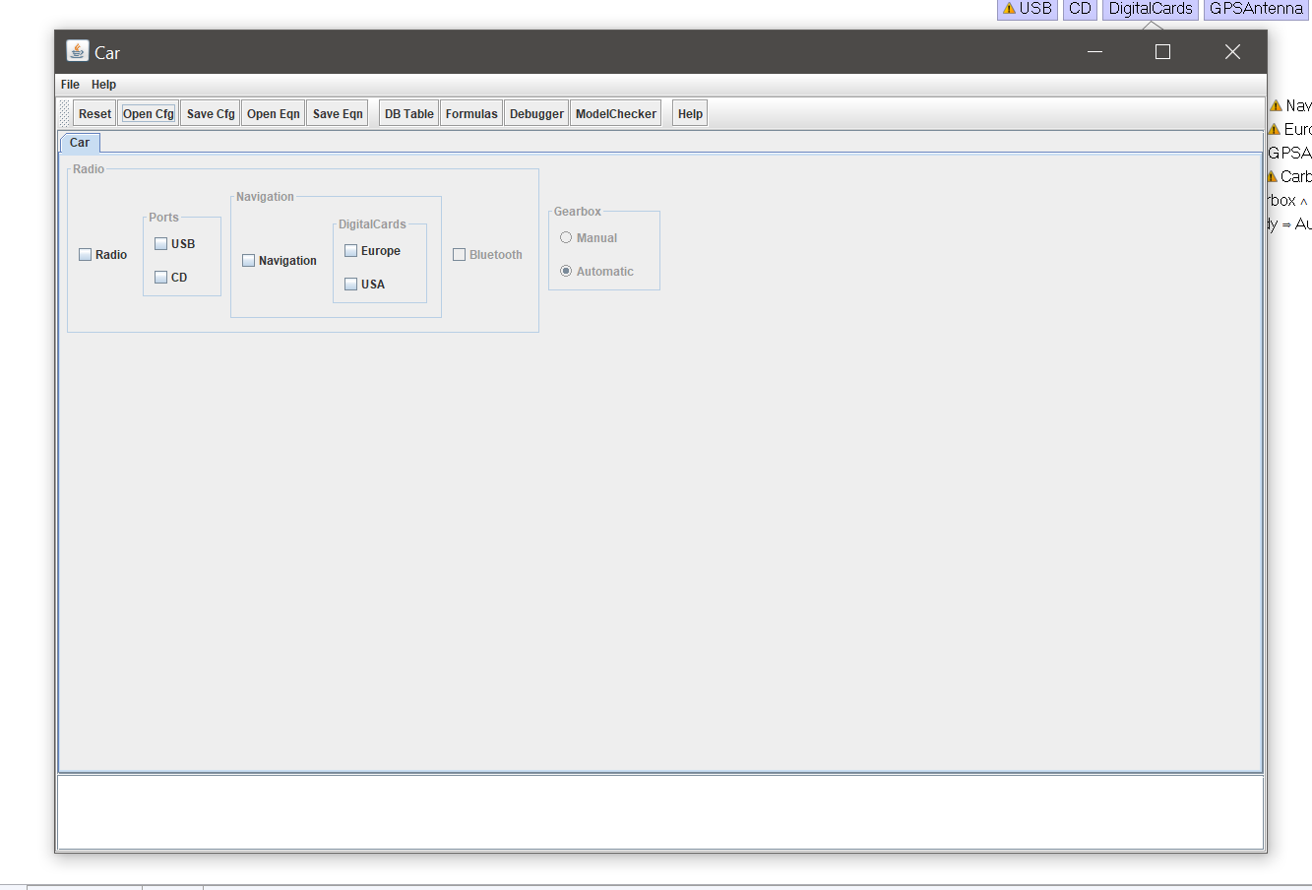Viewport: 1312px width, 890px height.
Task: Click the Open Cfg button
Action: pyautogui.click(x=148, y=112)
